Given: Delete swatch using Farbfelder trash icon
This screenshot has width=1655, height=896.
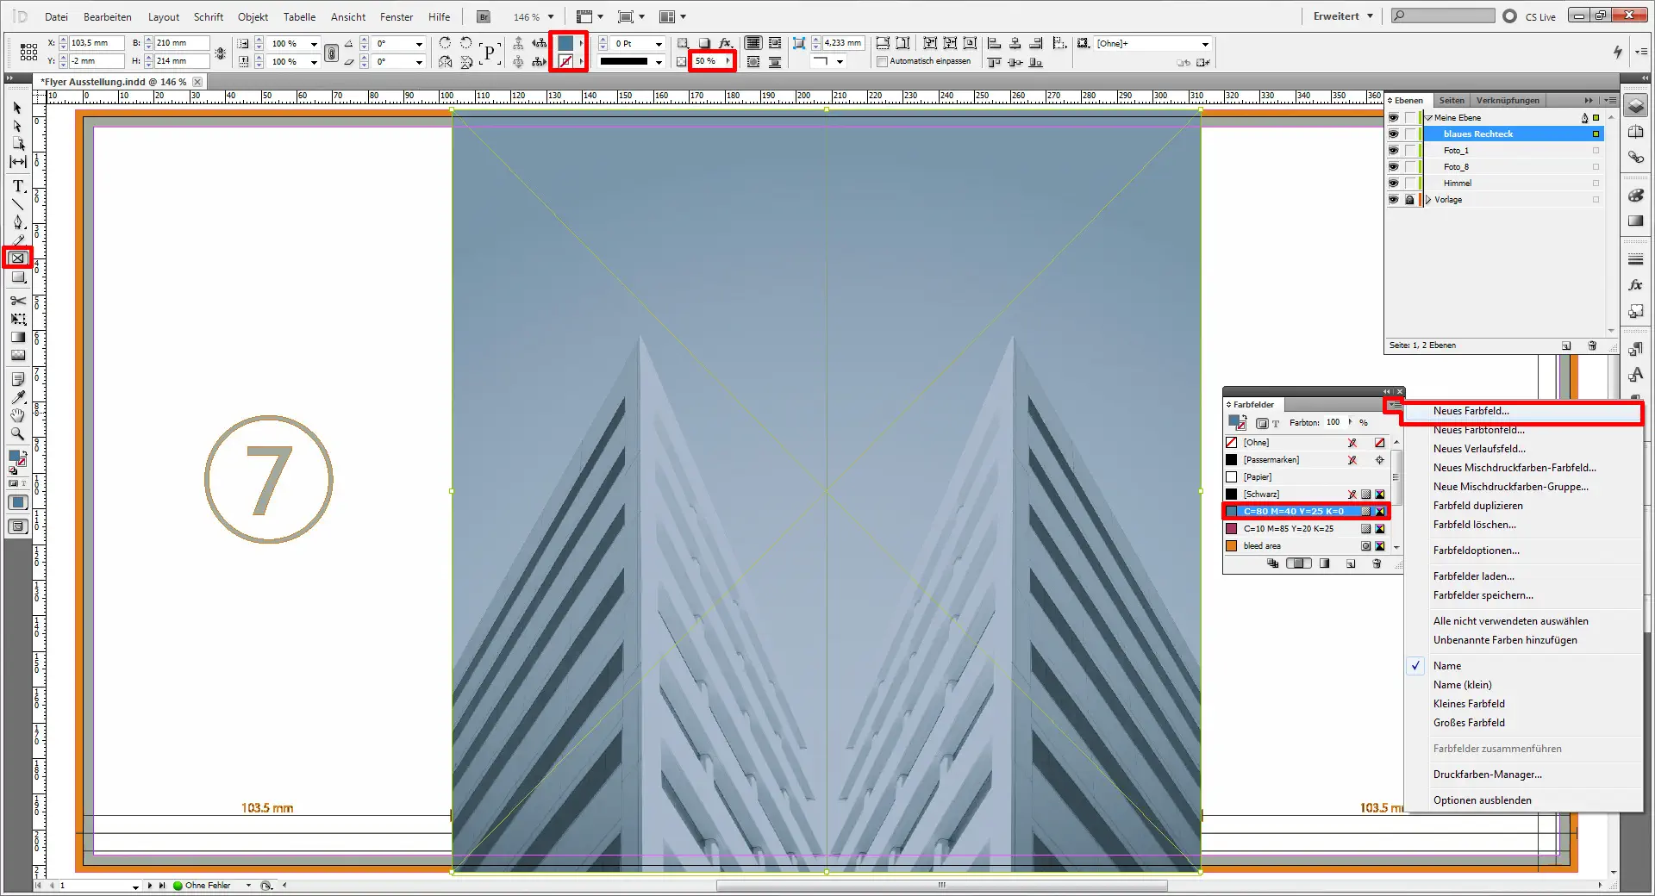Looking at the screenshot, I should click(1377, 563).
